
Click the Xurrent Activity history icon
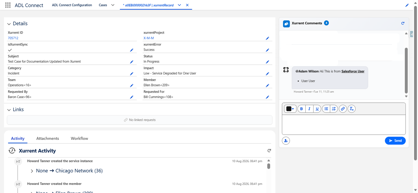coord(12,150)
